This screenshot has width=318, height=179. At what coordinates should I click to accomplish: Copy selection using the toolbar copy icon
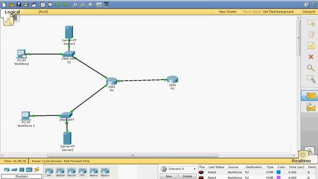[43, 4]
